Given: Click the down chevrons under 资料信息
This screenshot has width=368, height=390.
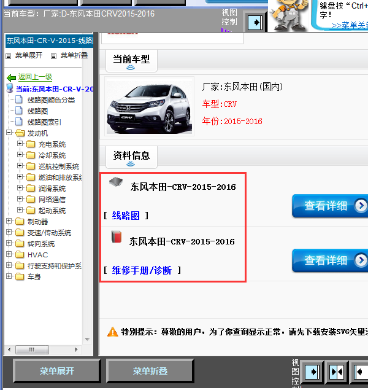Looking at the screenshot, I should 131,163.
